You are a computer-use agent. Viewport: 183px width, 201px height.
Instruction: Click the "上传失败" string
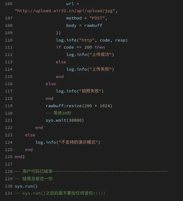coord(100,69)
